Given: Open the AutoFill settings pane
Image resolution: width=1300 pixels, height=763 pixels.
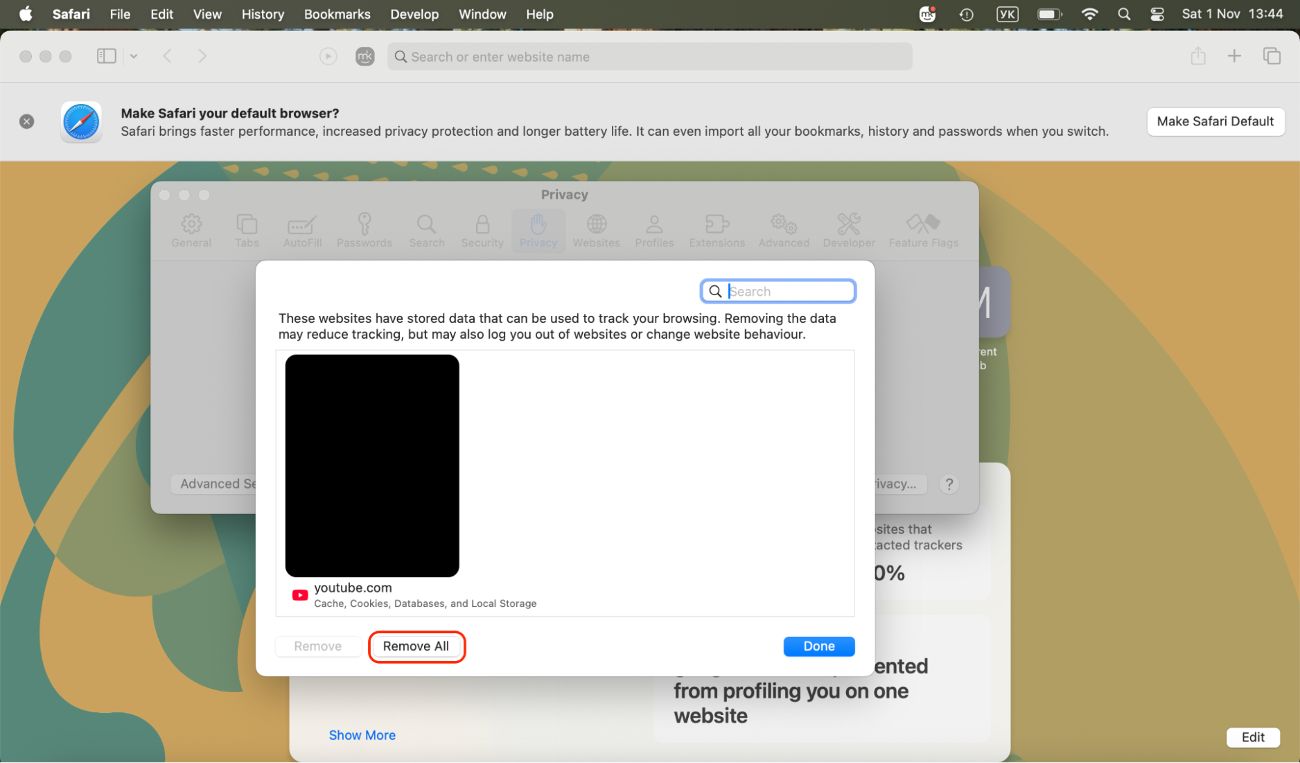Looking at the screenshot, I should coord(301,231).
